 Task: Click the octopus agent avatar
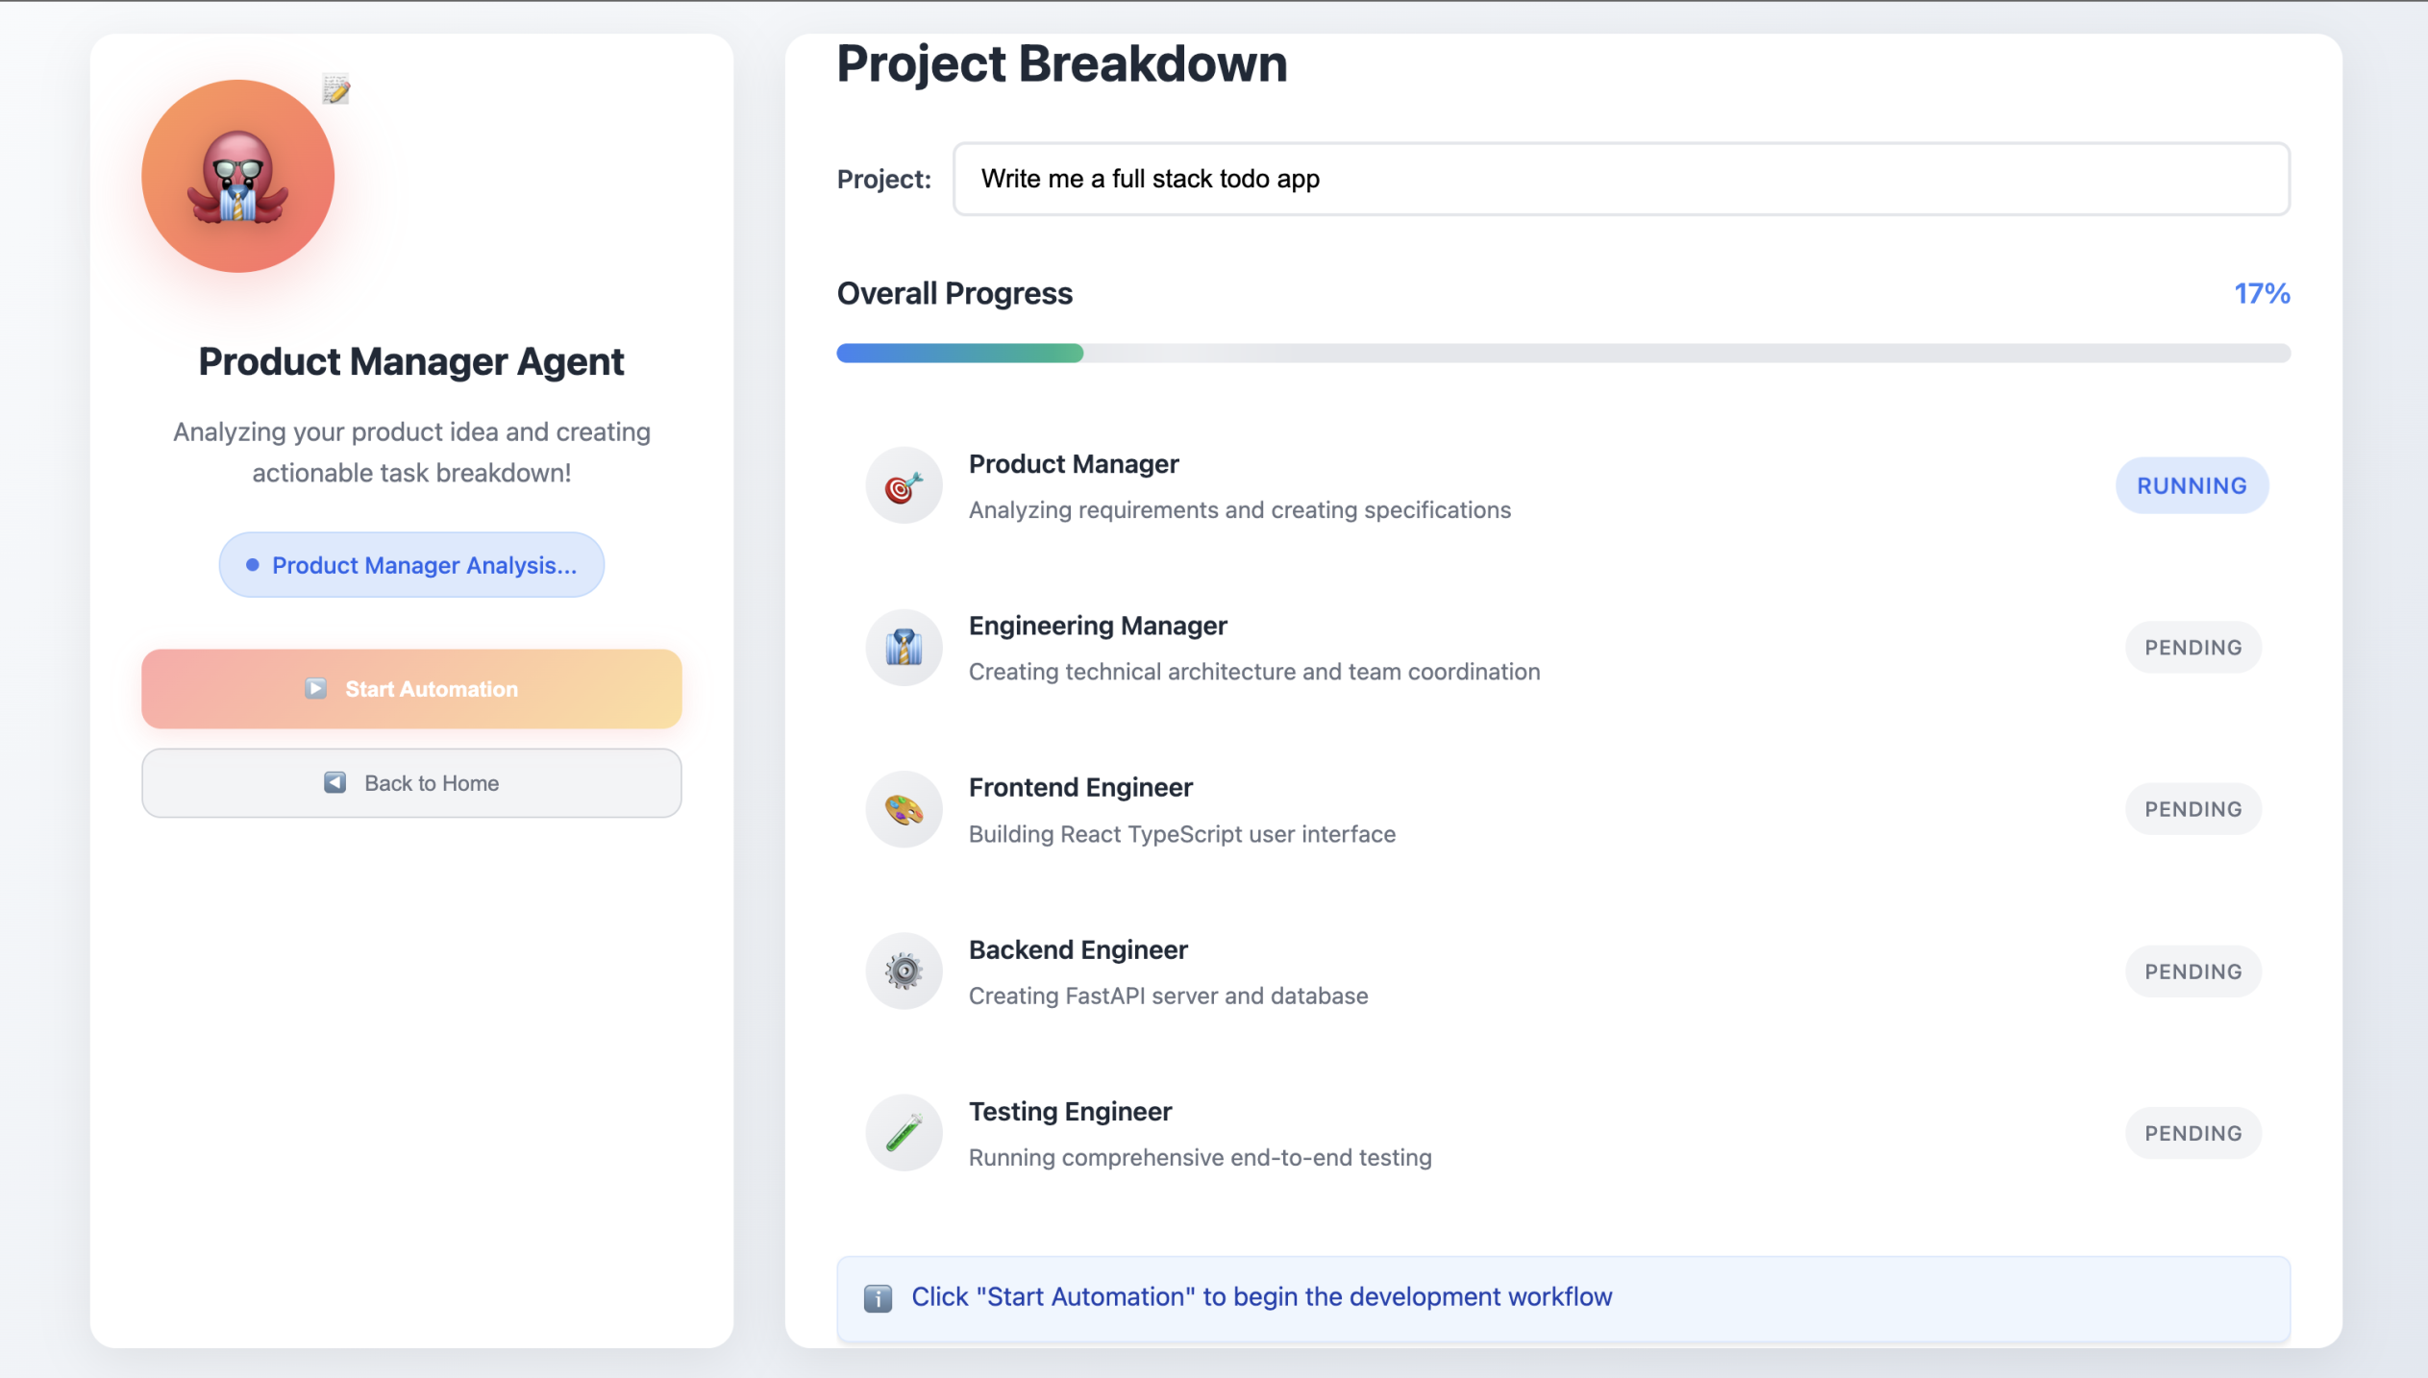[237, 177]
